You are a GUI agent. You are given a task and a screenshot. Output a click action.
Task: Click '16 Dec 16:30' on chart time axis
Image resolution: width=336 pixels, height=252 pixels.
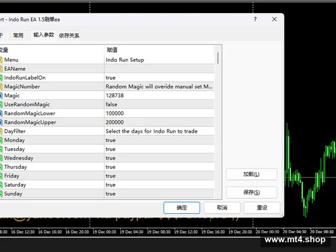[50, 232]
